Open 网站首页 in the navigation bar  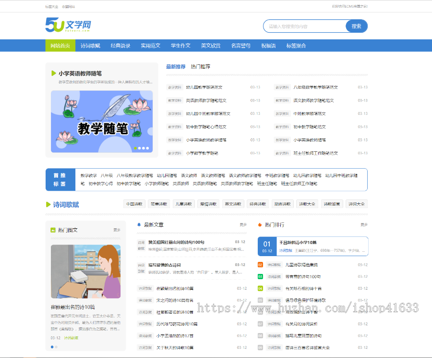[x=60, y=46]
